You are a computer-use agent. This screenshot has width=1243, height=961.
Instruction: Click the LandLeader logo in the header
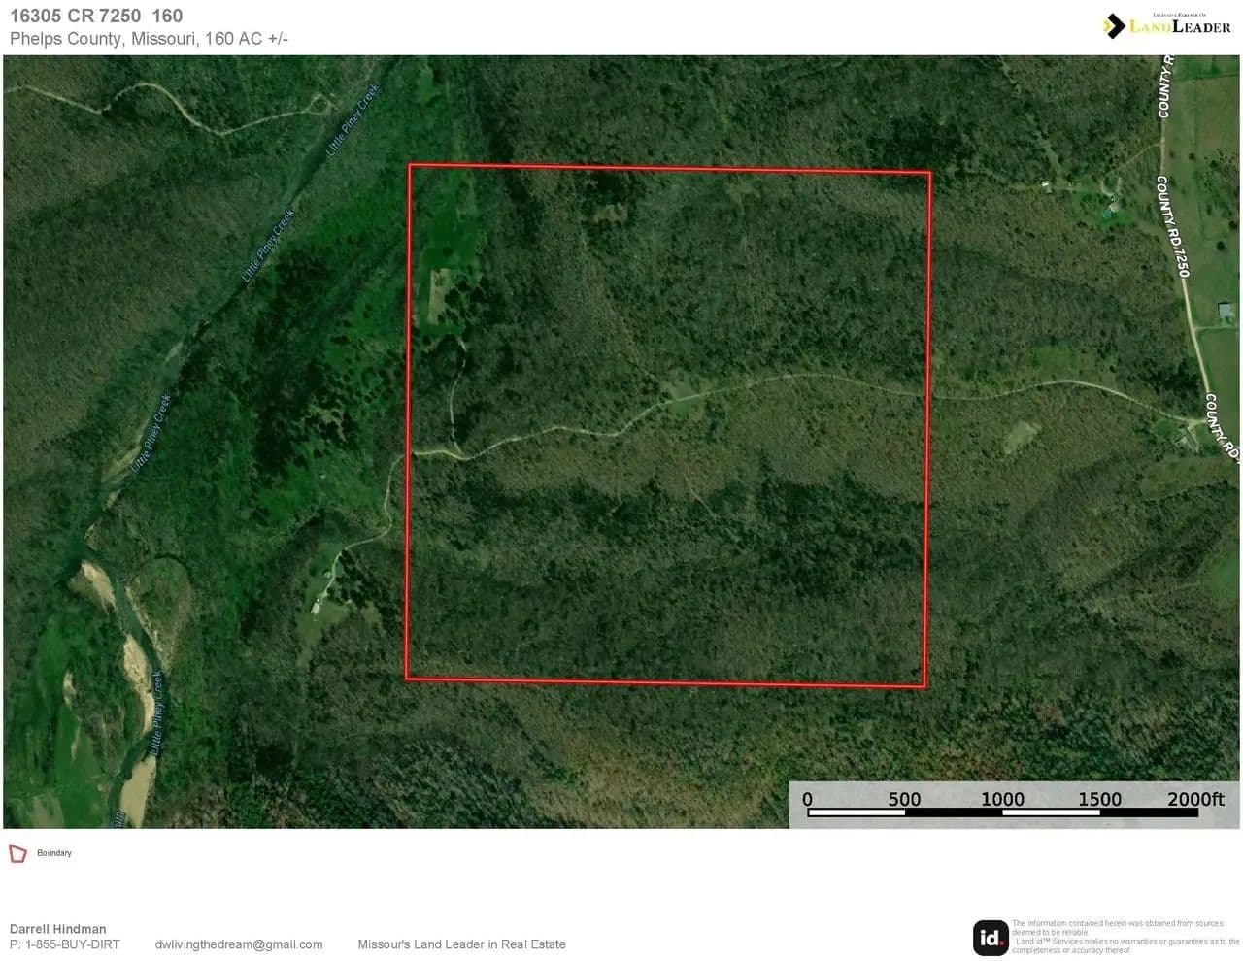coord(1167,25)
